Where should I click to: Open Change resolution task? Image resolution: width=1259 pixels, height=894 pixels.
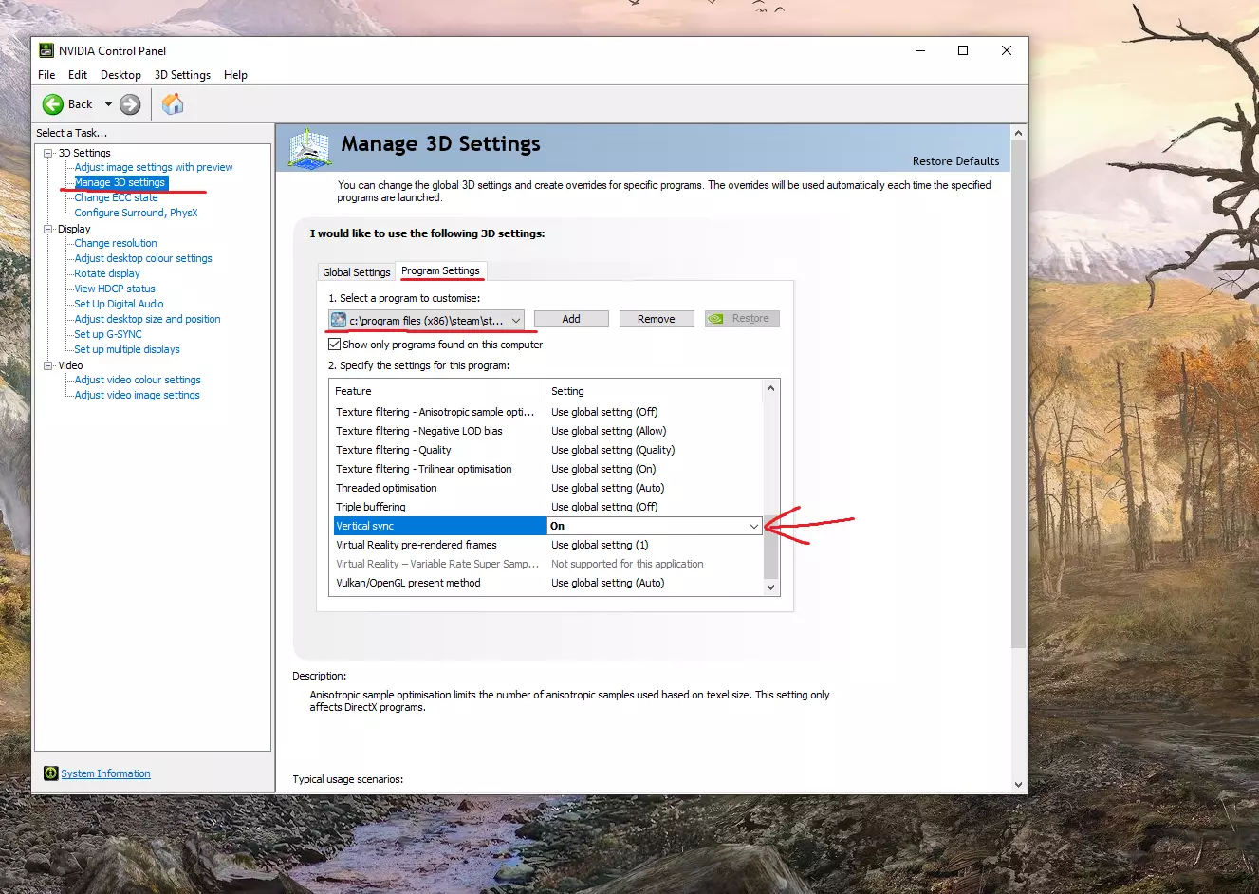pos(116,243)
